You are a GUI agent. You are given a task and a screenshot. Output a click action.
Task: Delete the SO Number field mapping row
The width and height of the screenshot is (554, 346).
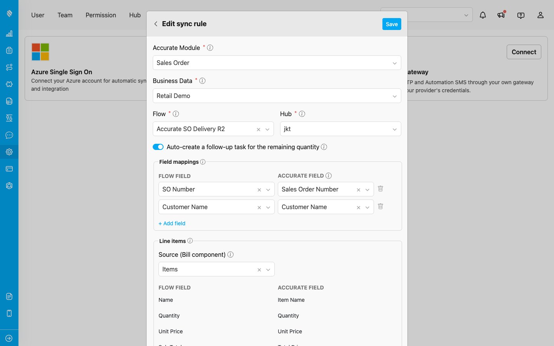tap(380, 189)
